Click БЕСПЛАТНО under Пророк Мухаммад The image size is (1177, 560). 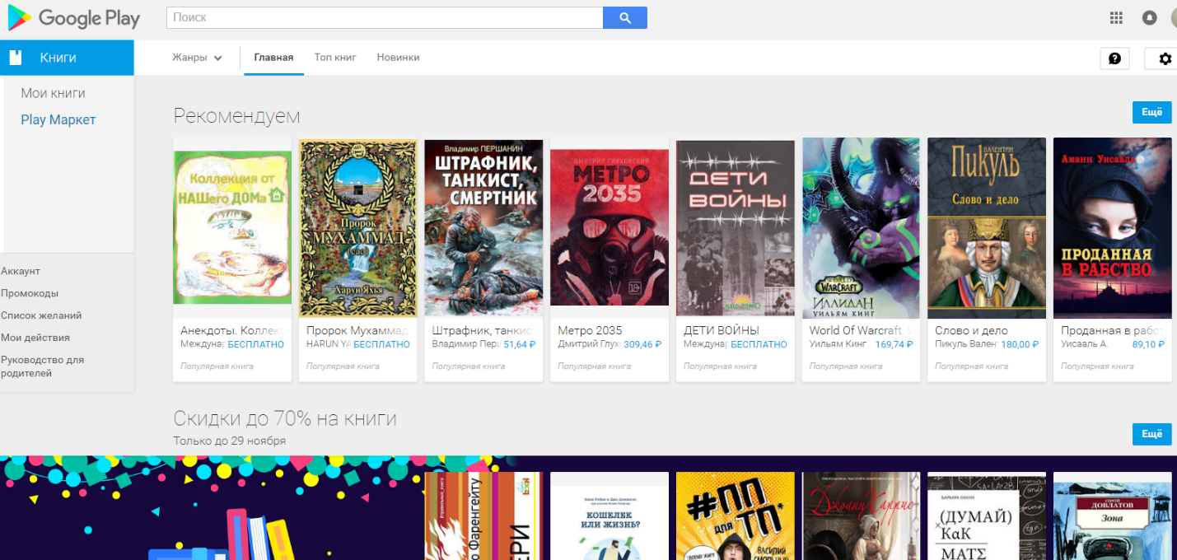(x=381, y=344)
